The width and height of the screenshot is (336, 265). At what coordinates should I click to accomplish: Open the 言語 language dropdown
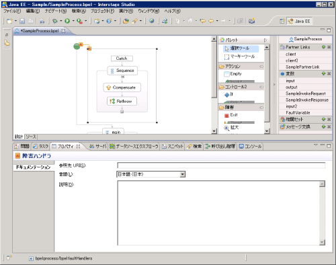[x=183, y=174]
